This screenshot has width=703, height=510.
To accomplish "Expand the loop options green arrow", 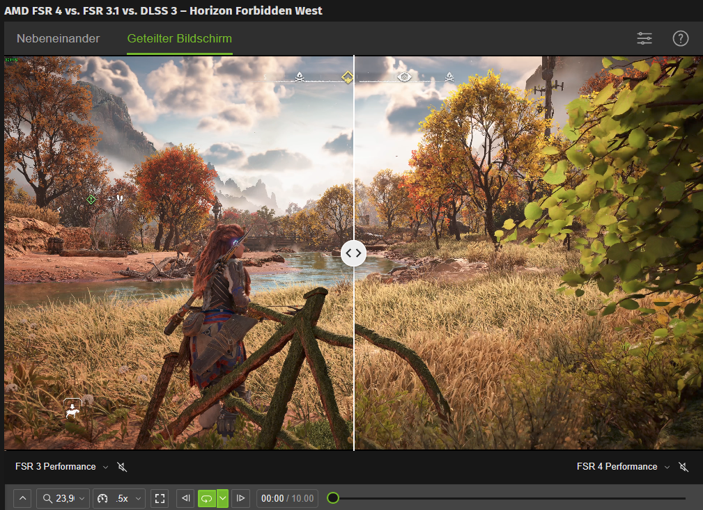I will [222, 498].
